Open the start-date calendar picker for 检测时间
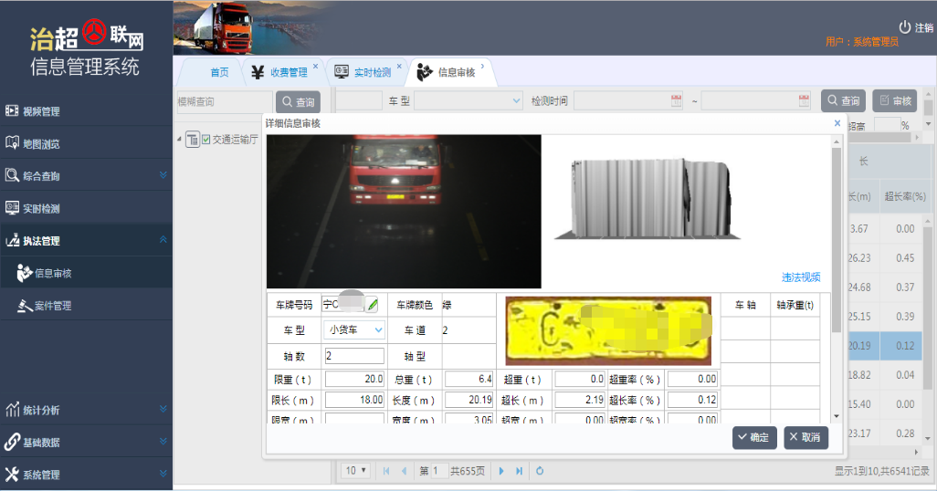 (676, 100)
